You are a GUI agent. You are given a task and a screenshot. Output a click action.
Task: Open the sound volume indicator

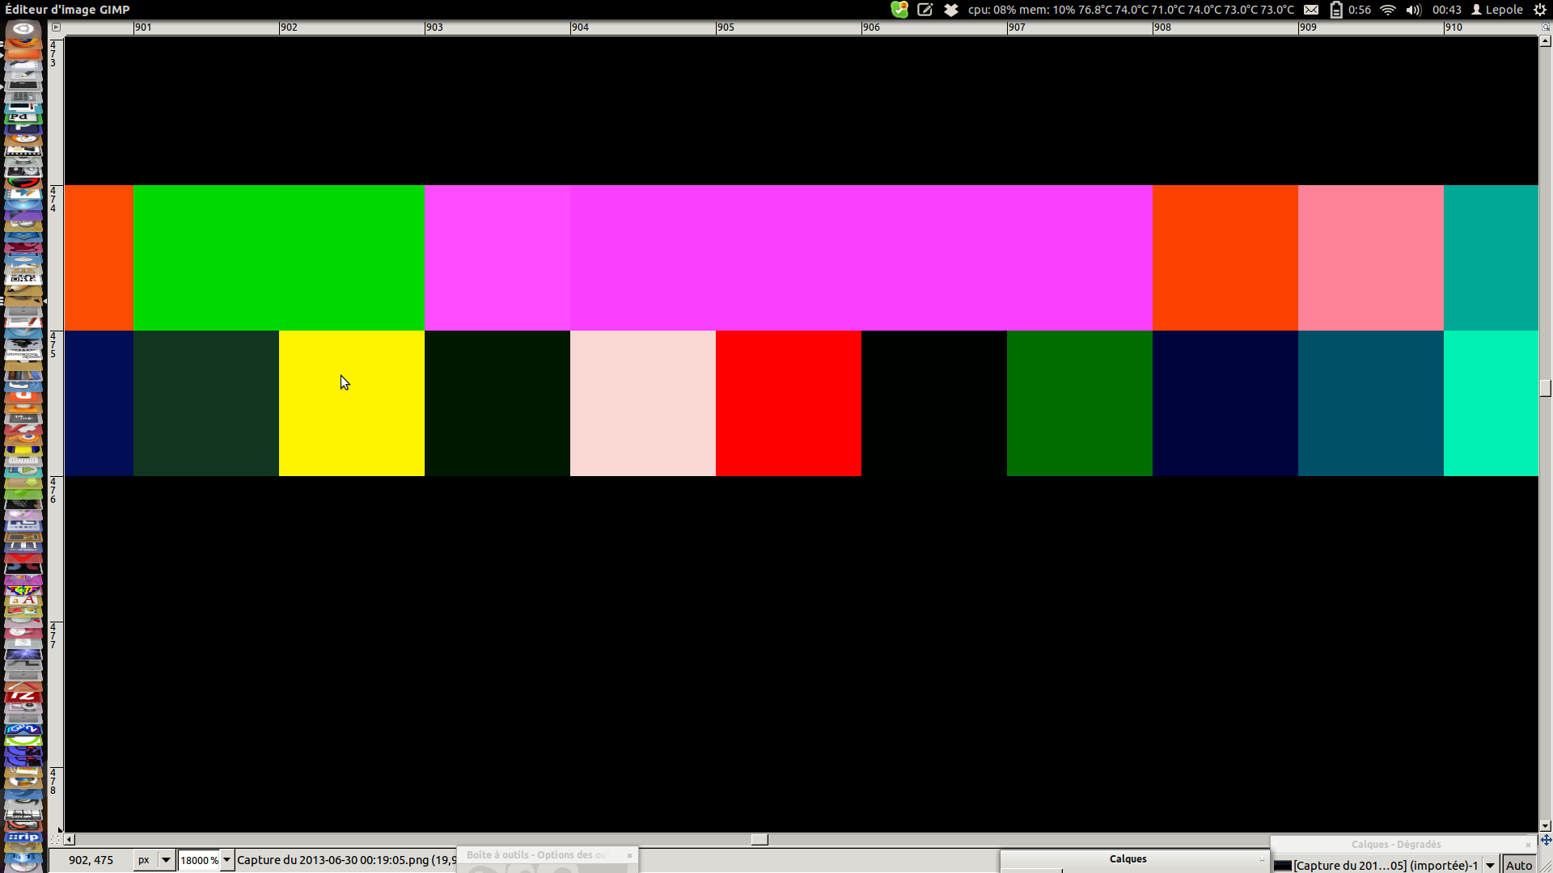point(1413,10)
